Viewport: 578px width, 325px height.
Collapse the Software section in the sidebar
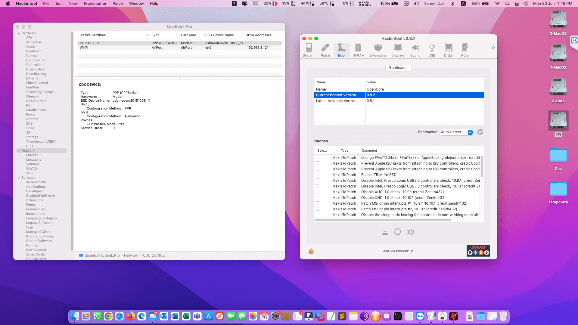pyautogui.click(x=19, y=178)
